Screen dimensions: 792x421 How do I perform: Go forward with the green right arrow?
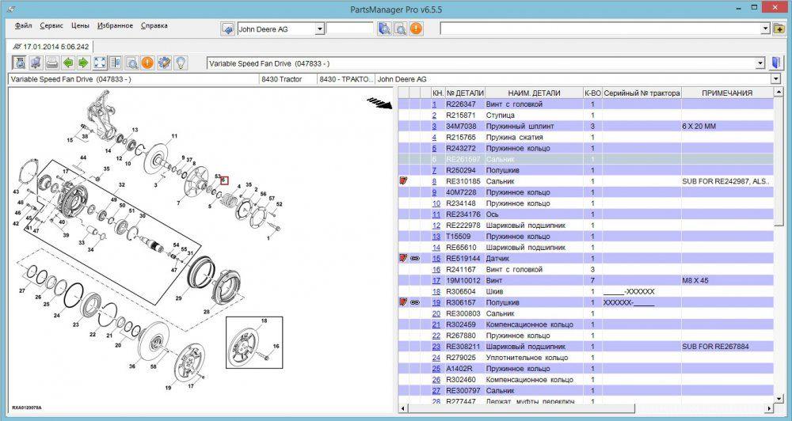pyautogui.click(x=83, y=63)
